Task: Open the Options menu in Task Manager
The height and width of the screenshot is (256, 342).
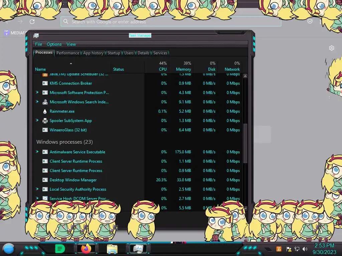Action: coord(54,44)
